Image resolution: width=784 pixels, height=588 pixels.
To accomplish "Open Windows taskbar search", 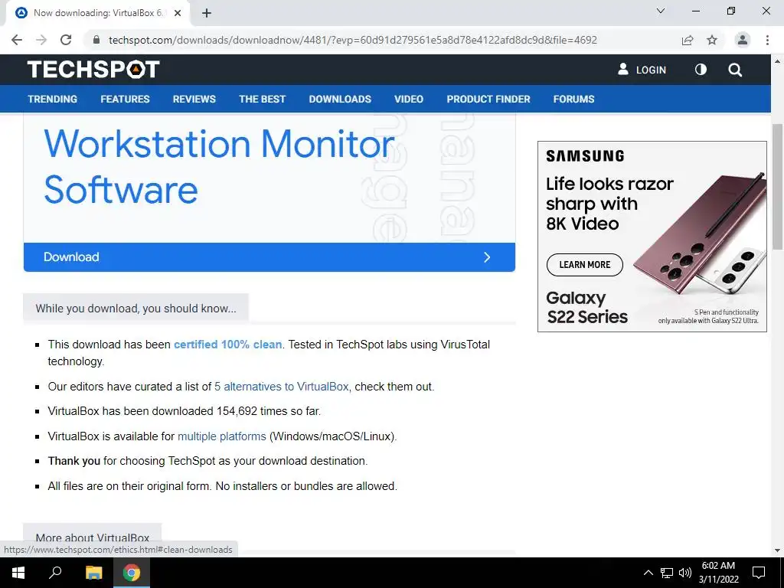I will tap(55, 573).
